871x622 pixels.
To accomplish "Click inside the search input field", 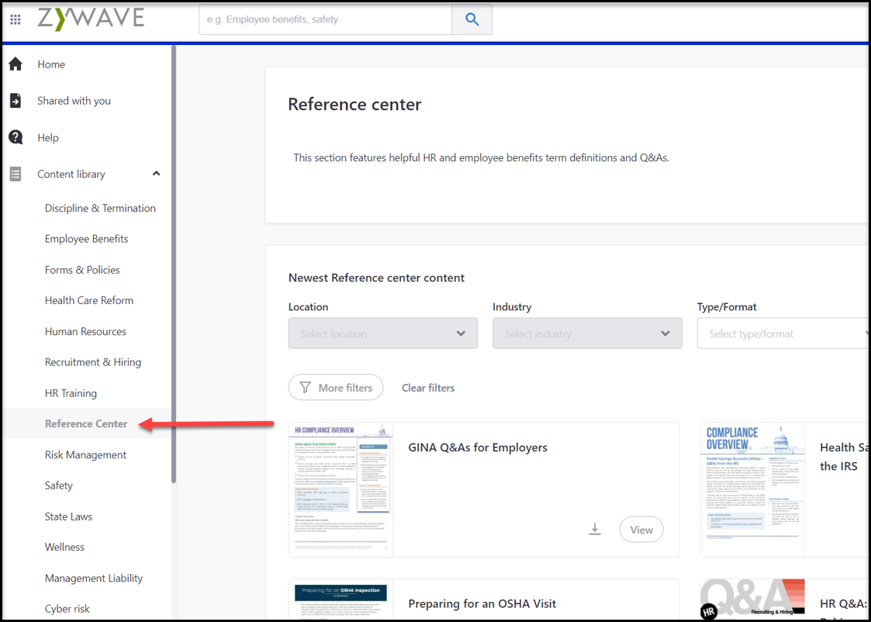I will click(326, 19).
